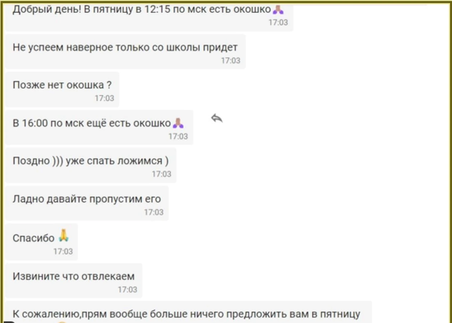Select the message "Не успеем наверное только со школы придет"
Viewport: 452px width, 323px height.
coord(125,52)
